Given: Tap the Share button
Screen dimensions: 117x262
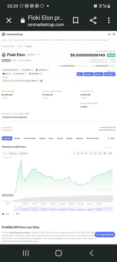Looking at the screenshot, I should [x=111, y=138].
